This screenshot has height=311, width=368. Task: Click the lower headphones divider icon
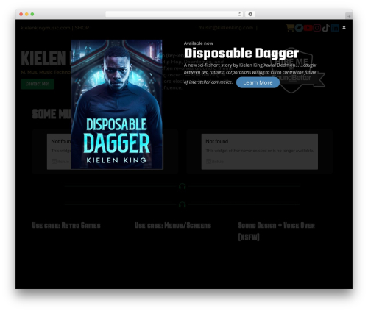(x=183, y=204)
